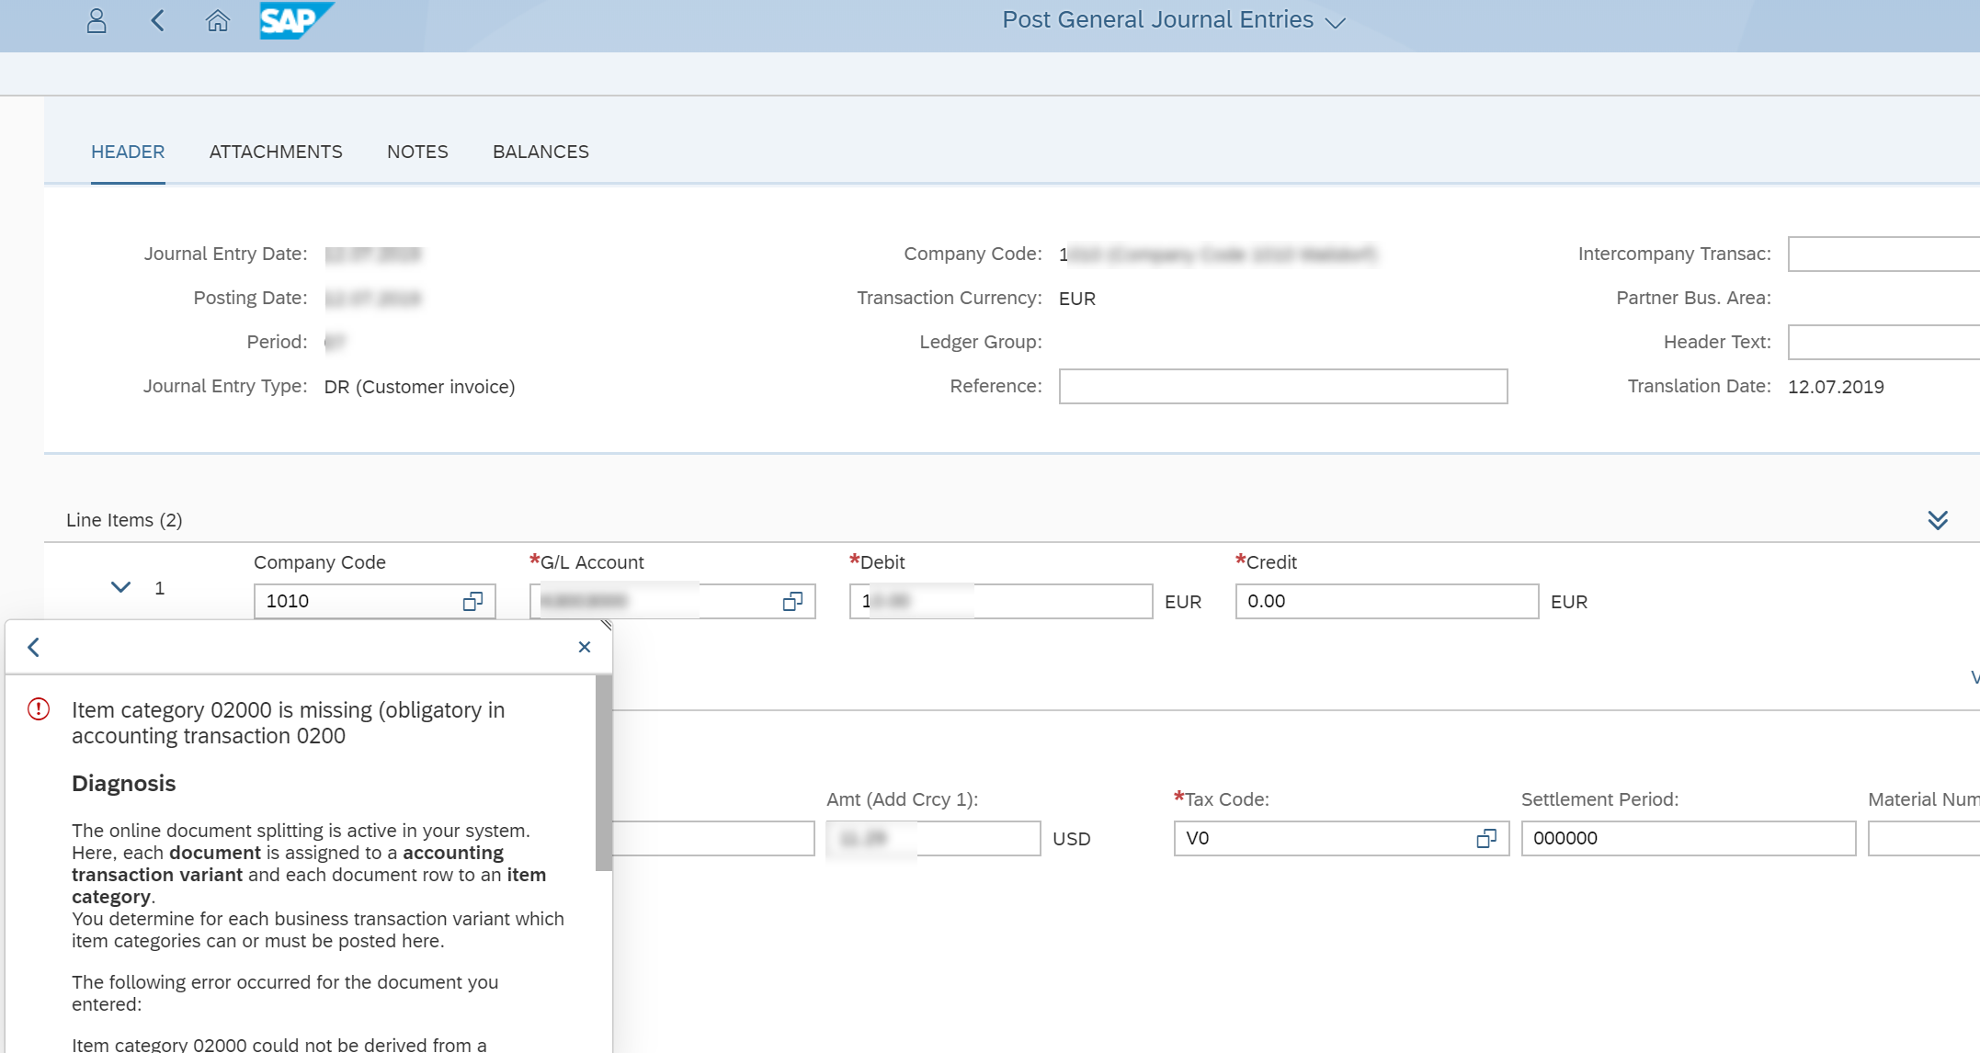The width and height of the screenshot is (1980, 1053).
Task: Click the Reference input field
Action: point(1283,387)
